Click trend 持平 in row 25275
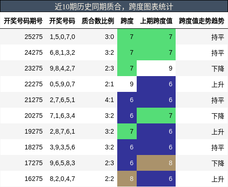The width and height of the screenshot is (228, 187). click(218, 37)
